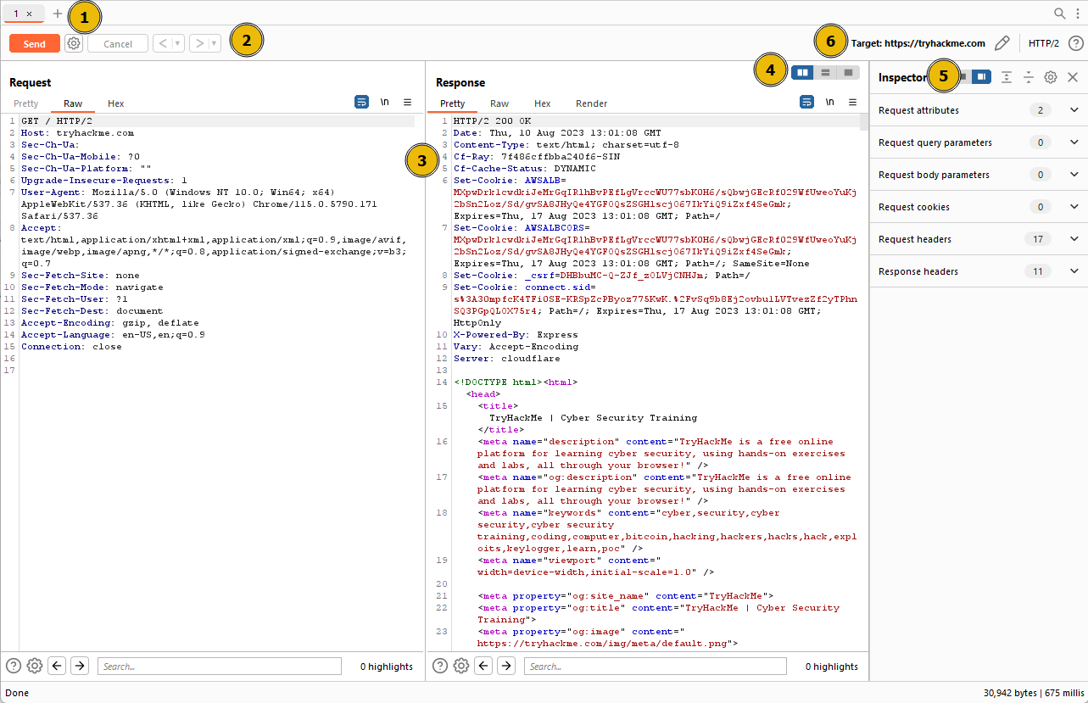Switch Request and Response to side-by-side layout
Screen dimensions: 1088x703
tap(802, 73)
